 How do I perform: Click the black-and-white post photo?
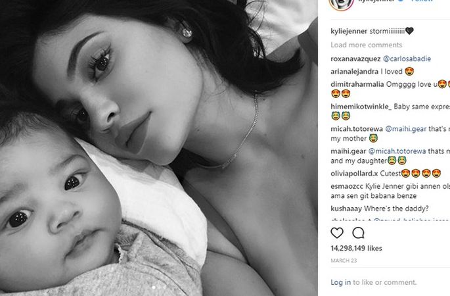159,148
